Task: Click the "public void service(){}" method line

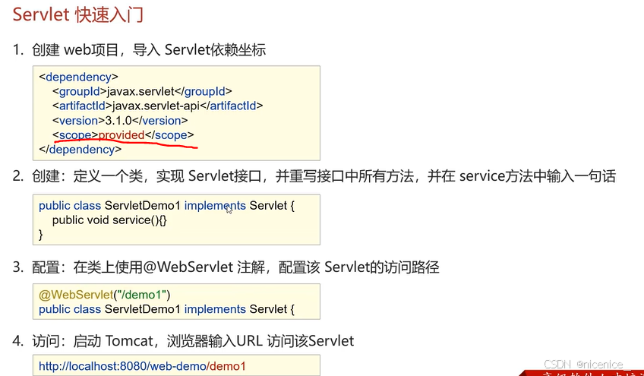Action: tap(109, 220)
